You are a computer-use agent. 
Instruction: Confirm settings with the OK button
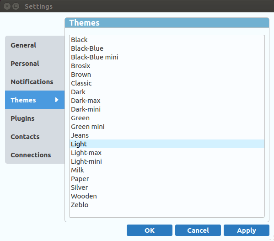150,230
